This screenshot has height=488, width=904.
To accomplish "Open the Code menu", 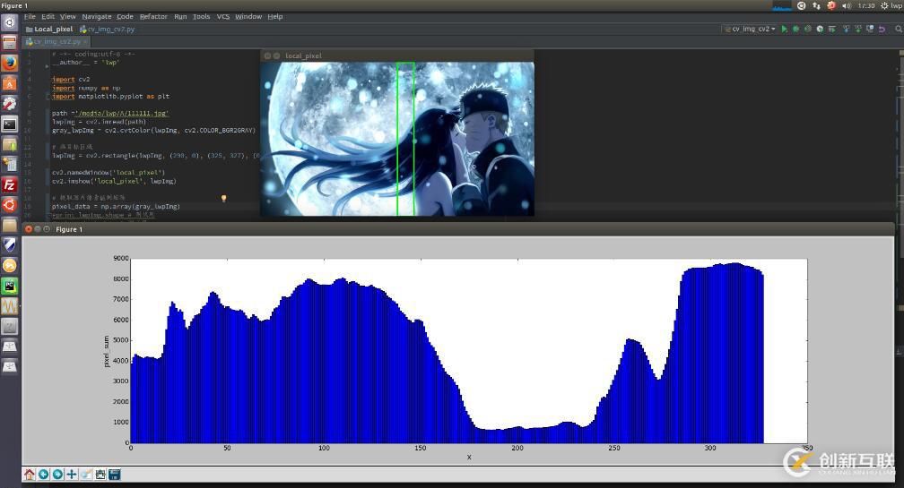I will pyautogui.click(x=125, y=17).
